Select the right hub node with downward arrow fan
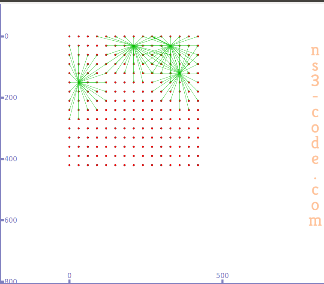Viewport: 324px width, 284px height. click(x=180, y=73)
